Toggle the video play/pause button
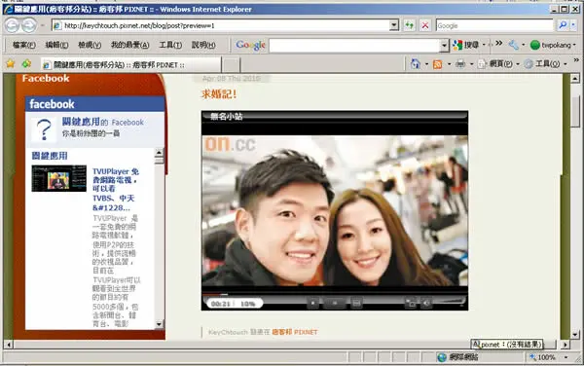The height and width of the screenshot is (366, 584). click(335, 303)
